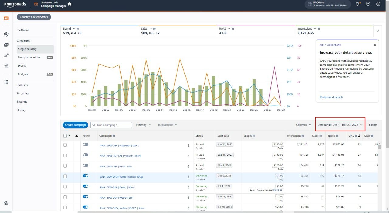Image resolution: width=389 pixels, height=213 pixels.
Task: Open the insights trend arrow sidebar icon
Action: [6, 55]
